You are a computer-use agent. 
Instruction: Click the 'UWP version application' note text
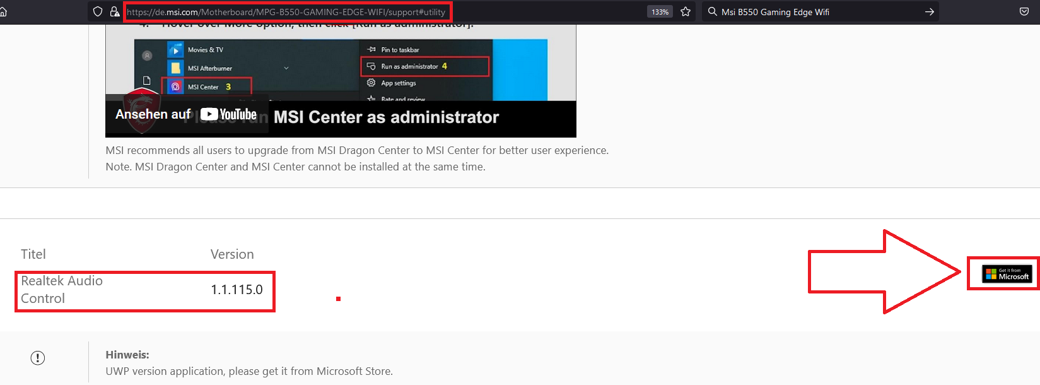[x=249, y=371]
